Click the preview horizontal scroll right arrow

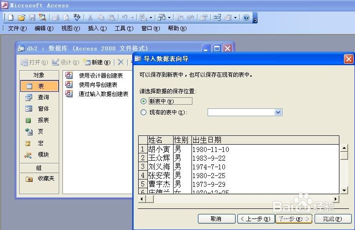(x=336, y=199)
